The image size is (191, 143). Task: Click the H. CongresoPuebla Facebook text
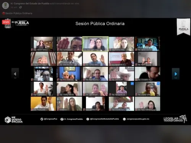73,119
